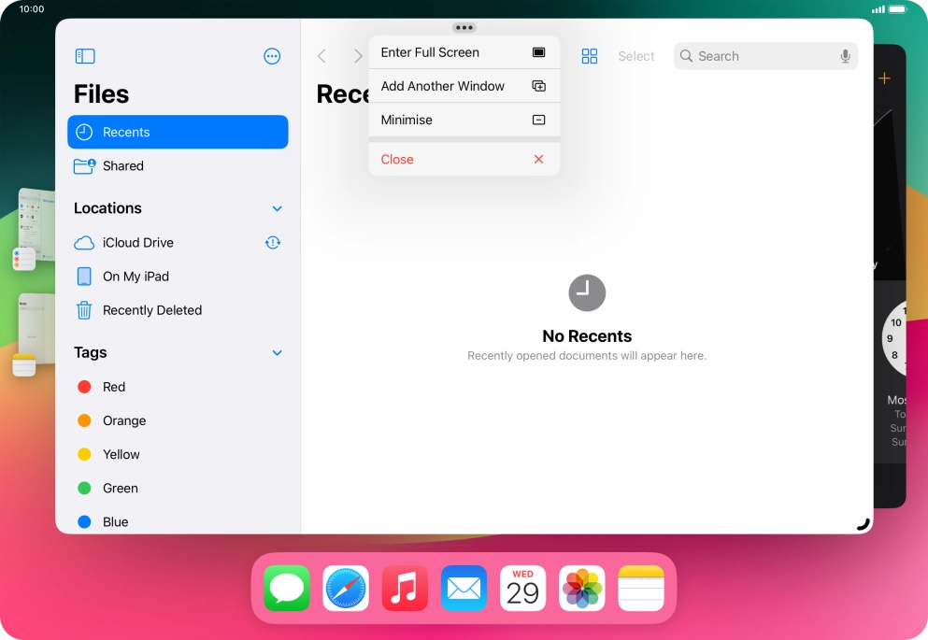Switch to the grid view icon
The width and height of the screenshot is (928, 640).
coord(589,56)
